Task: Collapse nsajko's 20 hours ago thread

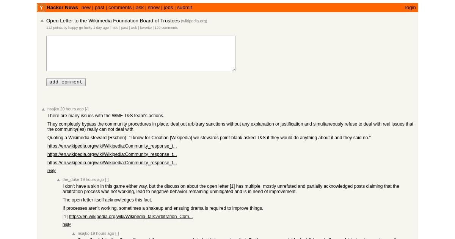Action: [x=87, y=109]
